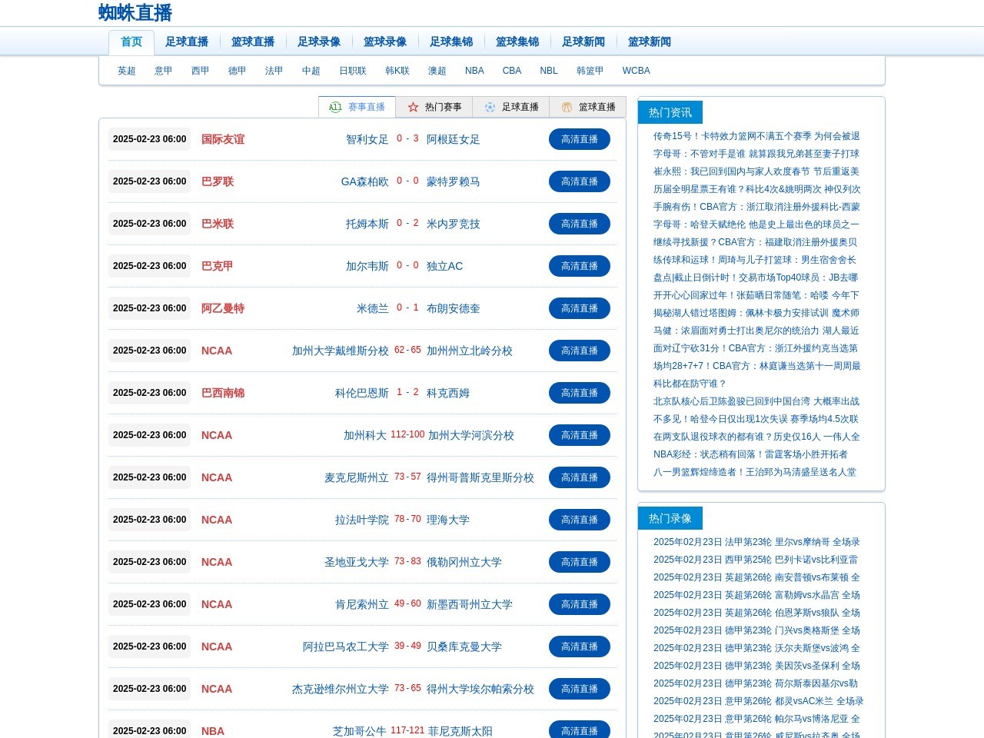984x738 pixels.
Task: Click the 巴罗联 league label
Action: pos(218,181)
